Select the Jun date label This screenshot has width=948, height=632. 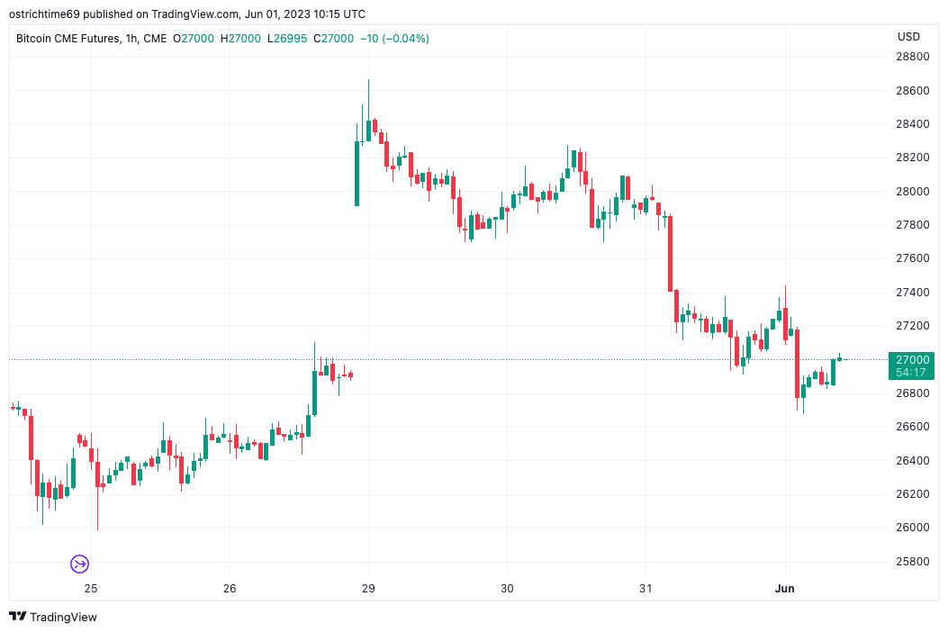click(785, 588)
